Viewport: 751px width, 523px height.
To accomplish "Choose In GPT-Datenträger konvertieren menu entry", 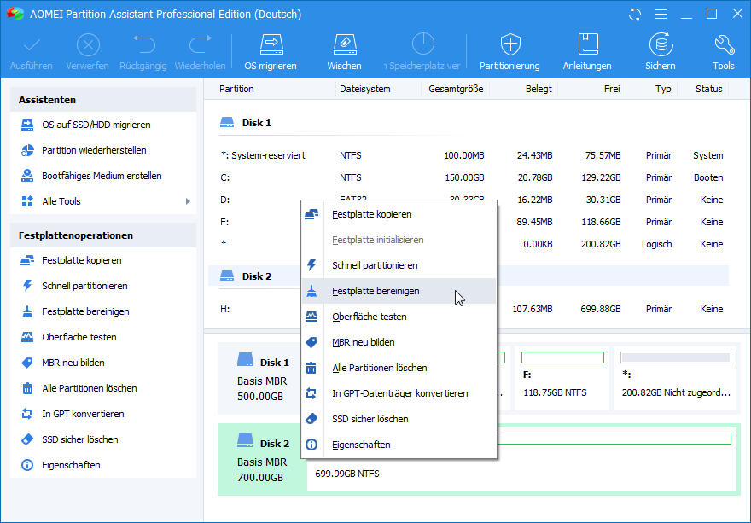I will point(399,393).
